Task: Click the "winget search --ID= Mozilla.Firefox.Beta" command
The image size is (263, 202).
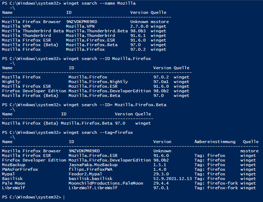Action: 115,105
